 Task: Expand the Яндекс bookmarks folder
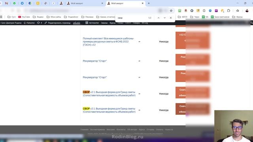[38, 17]
